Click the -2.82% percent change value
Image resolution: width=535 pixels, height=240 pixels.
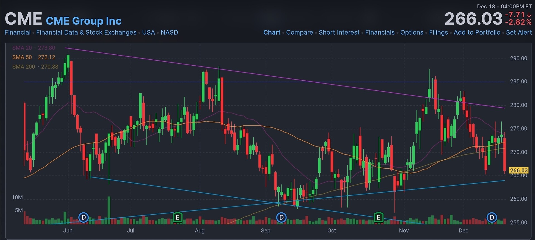(518, 22)
